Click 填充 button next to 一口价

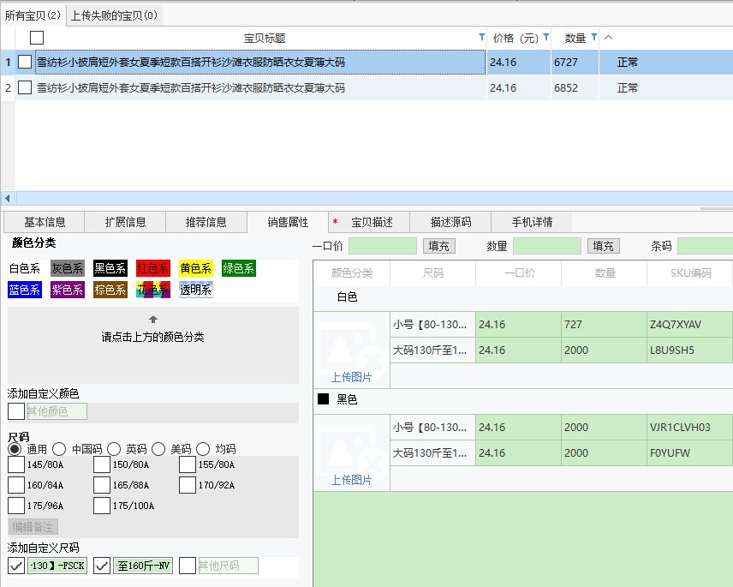tap(438, 246)
